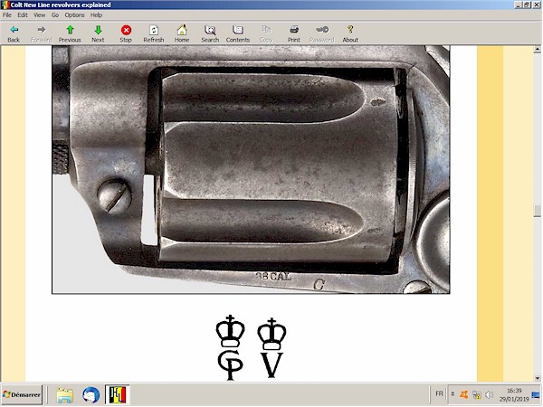The image size is (543, 407).
Task: Show the Contents listing
Action: point(237,33)
